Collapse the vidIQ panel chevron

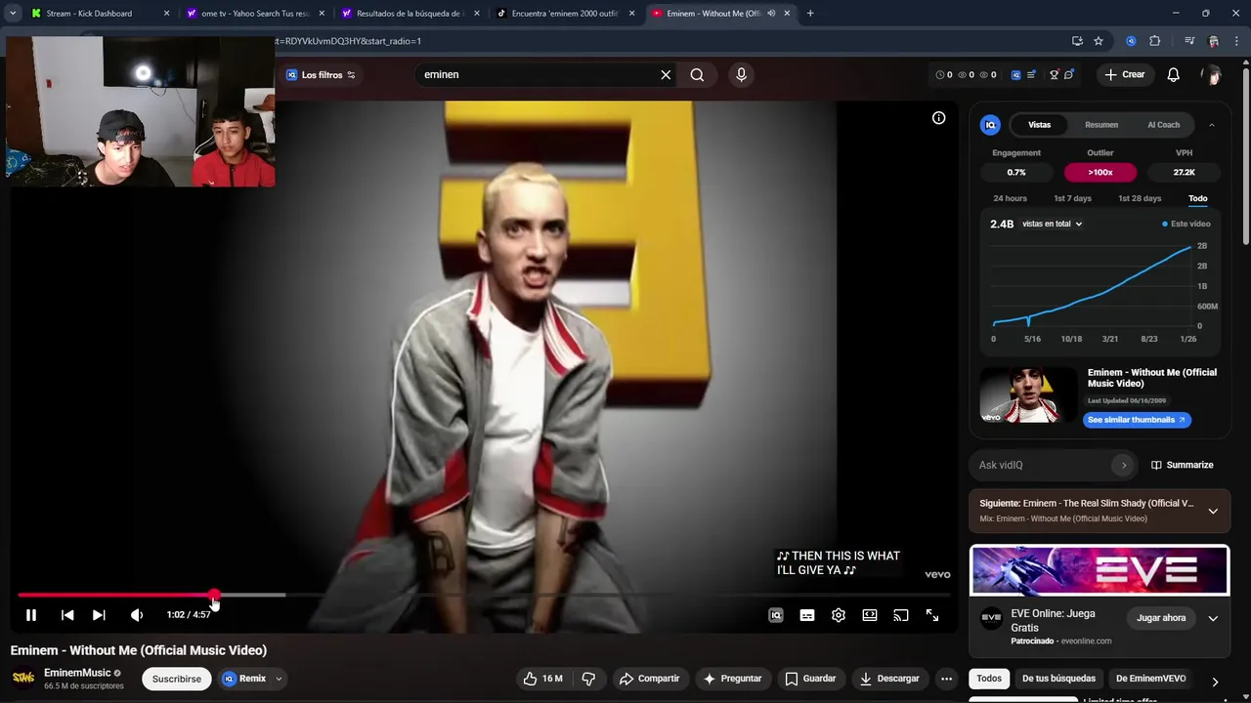[x=1212, y=125]
